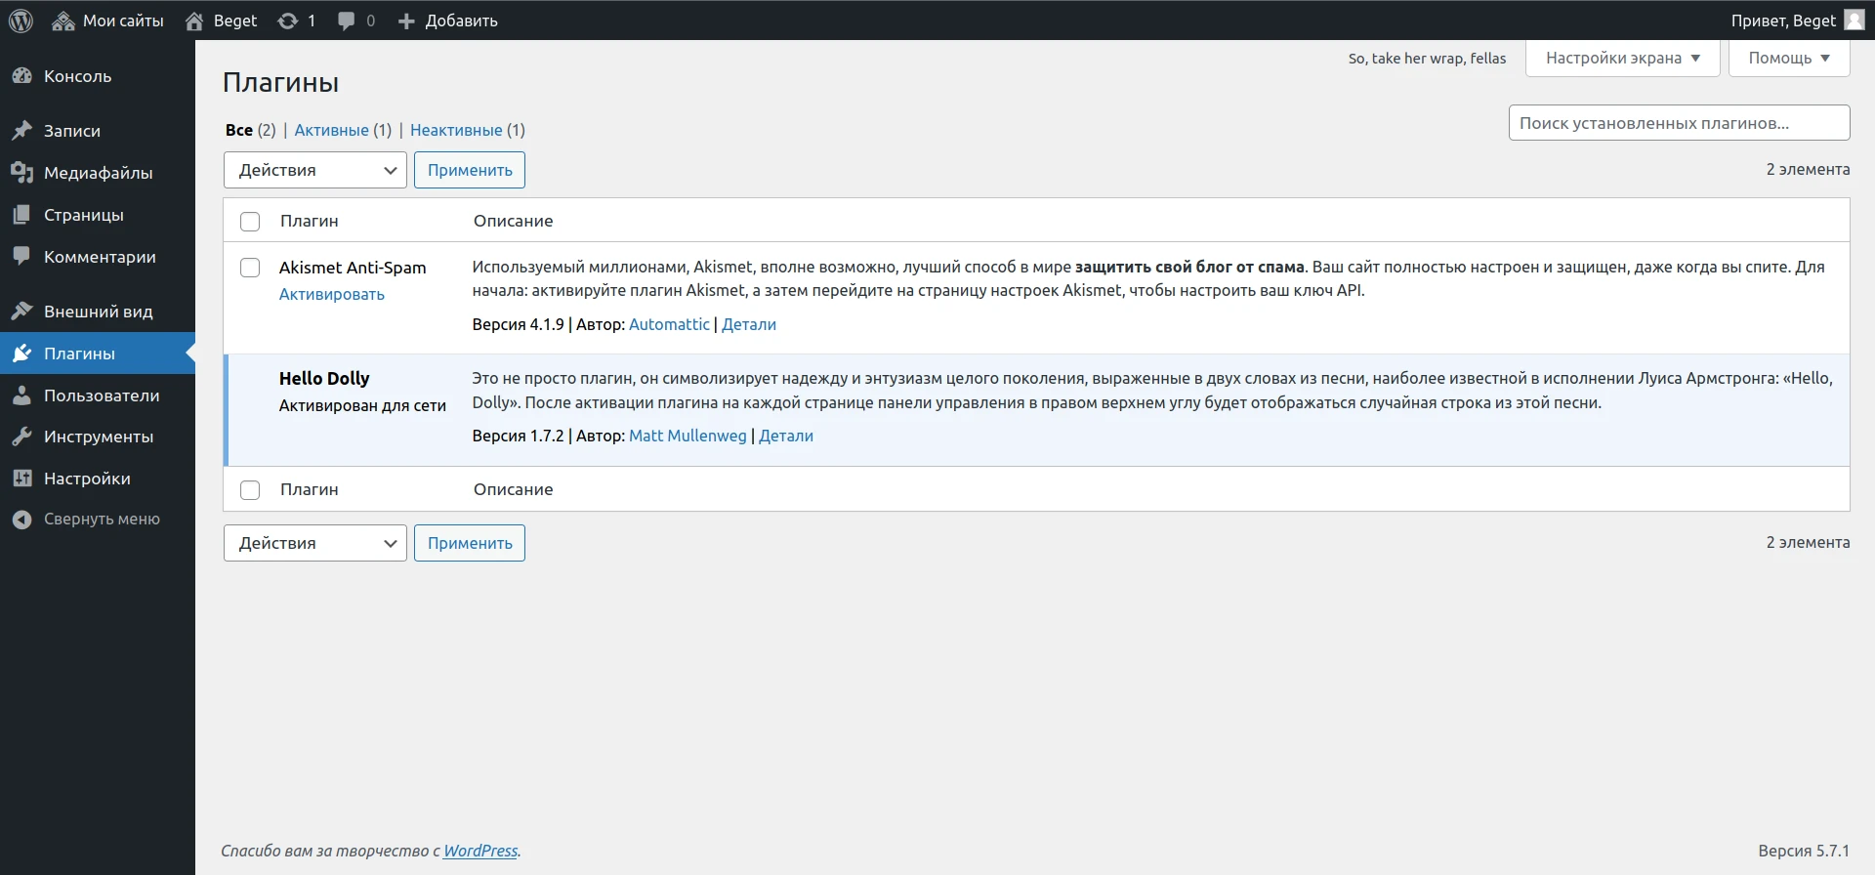Switch to the Активные plugins filter
The image size is (1875, 875).
pyautogui.click(x=331, y=130)
